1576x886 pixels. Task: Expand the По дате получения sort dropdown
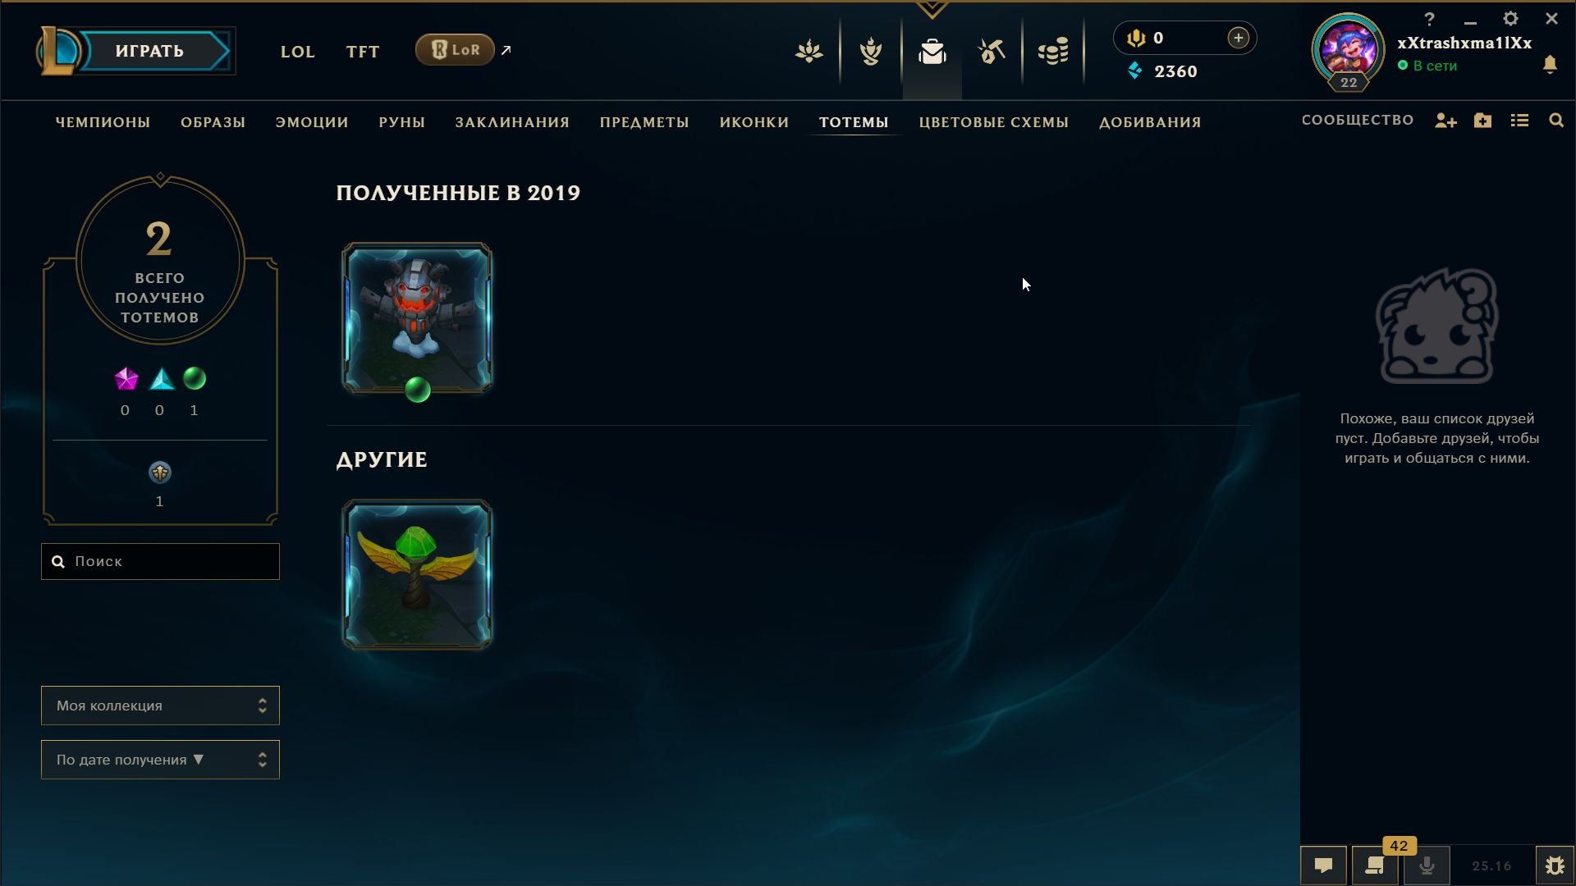pos(160,760)
